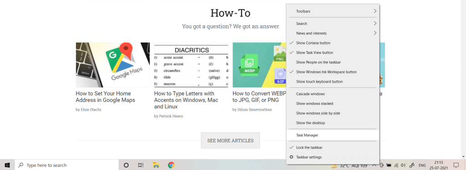Click the SEE MORE ARTICLES button
The image size is (466, 170).
(230, 141)
